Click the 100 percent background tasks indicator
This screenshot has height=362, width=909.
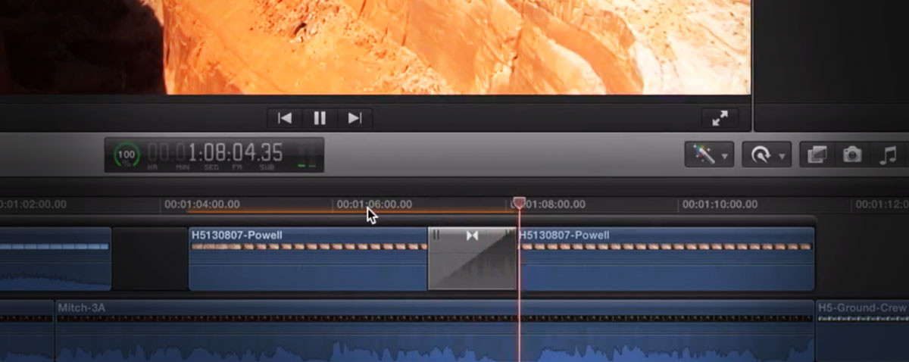127,154
